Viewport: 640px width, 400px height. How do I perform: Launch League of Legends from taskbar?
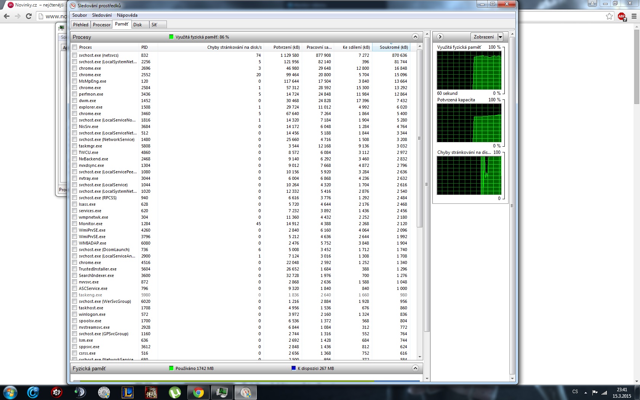[127, 392]
